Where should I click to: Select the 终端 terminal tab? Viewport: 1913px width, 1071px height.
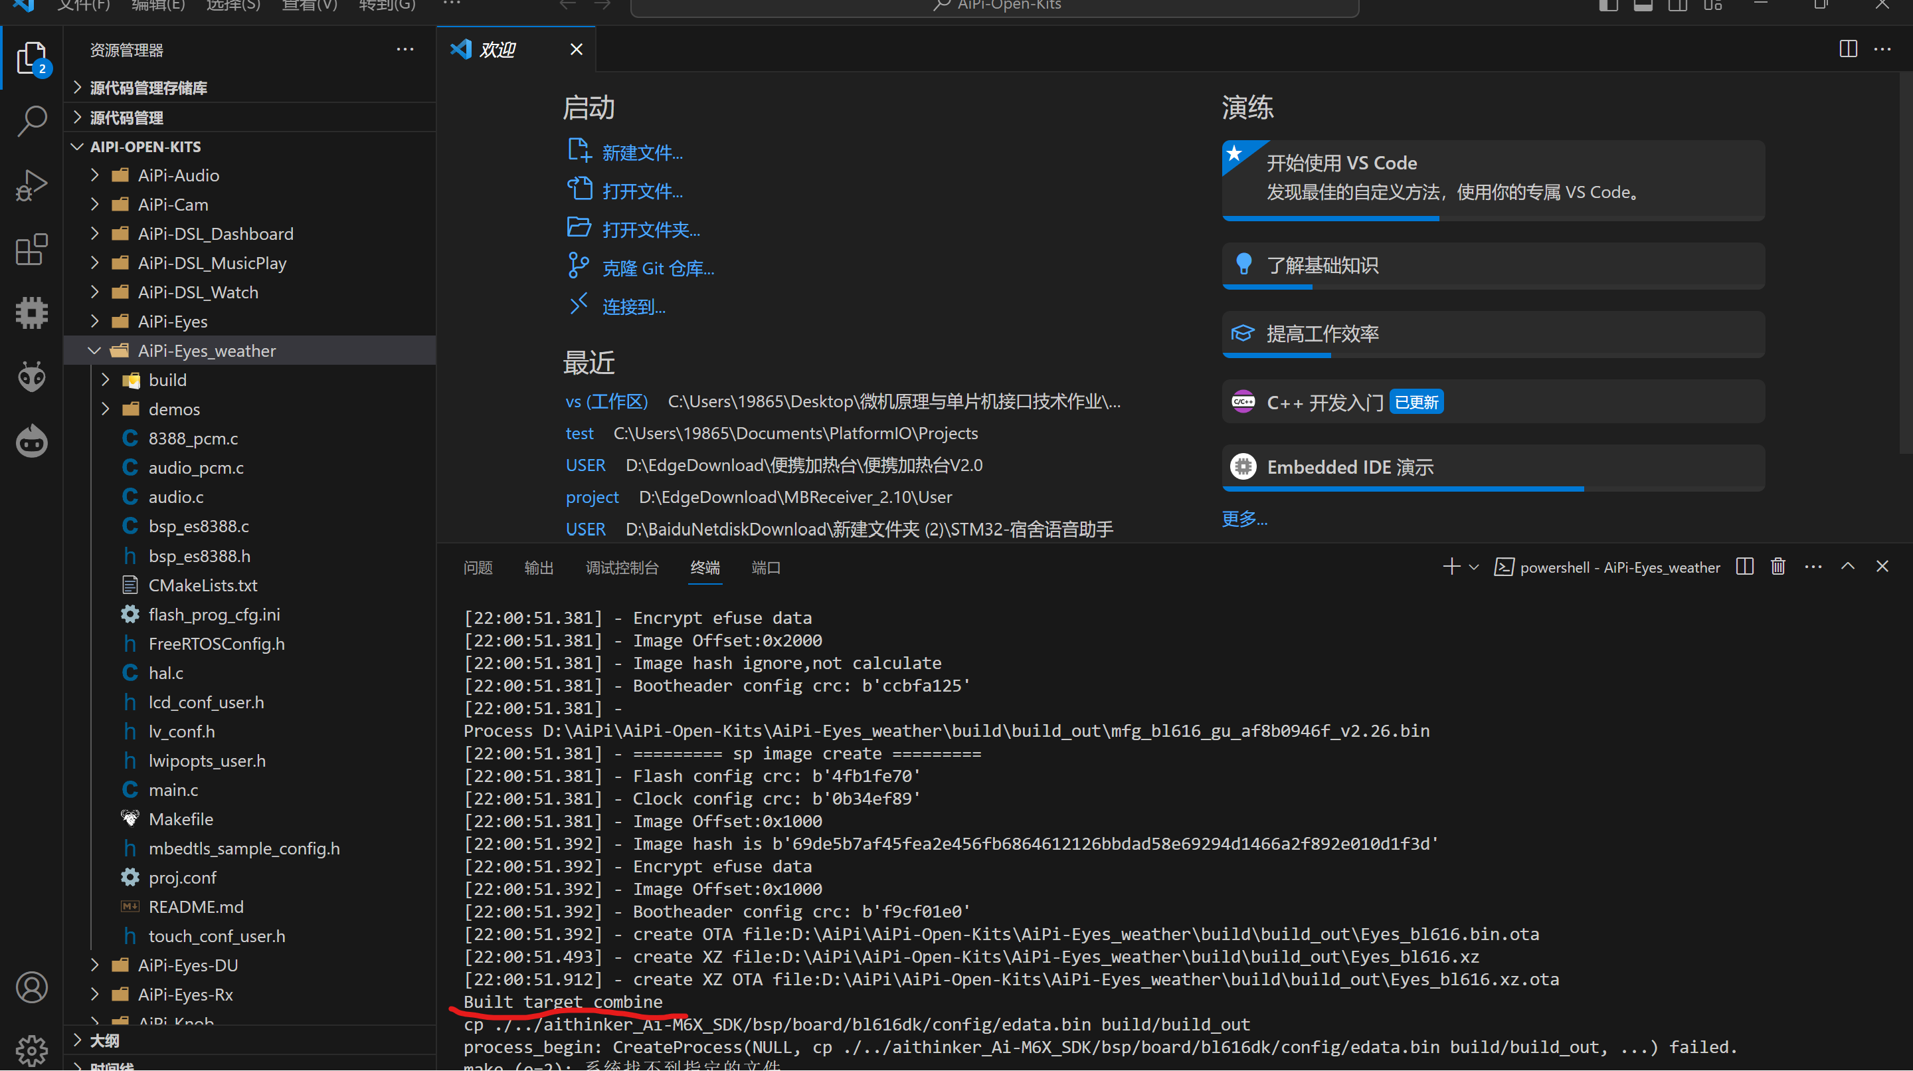[x=705, y=568]
